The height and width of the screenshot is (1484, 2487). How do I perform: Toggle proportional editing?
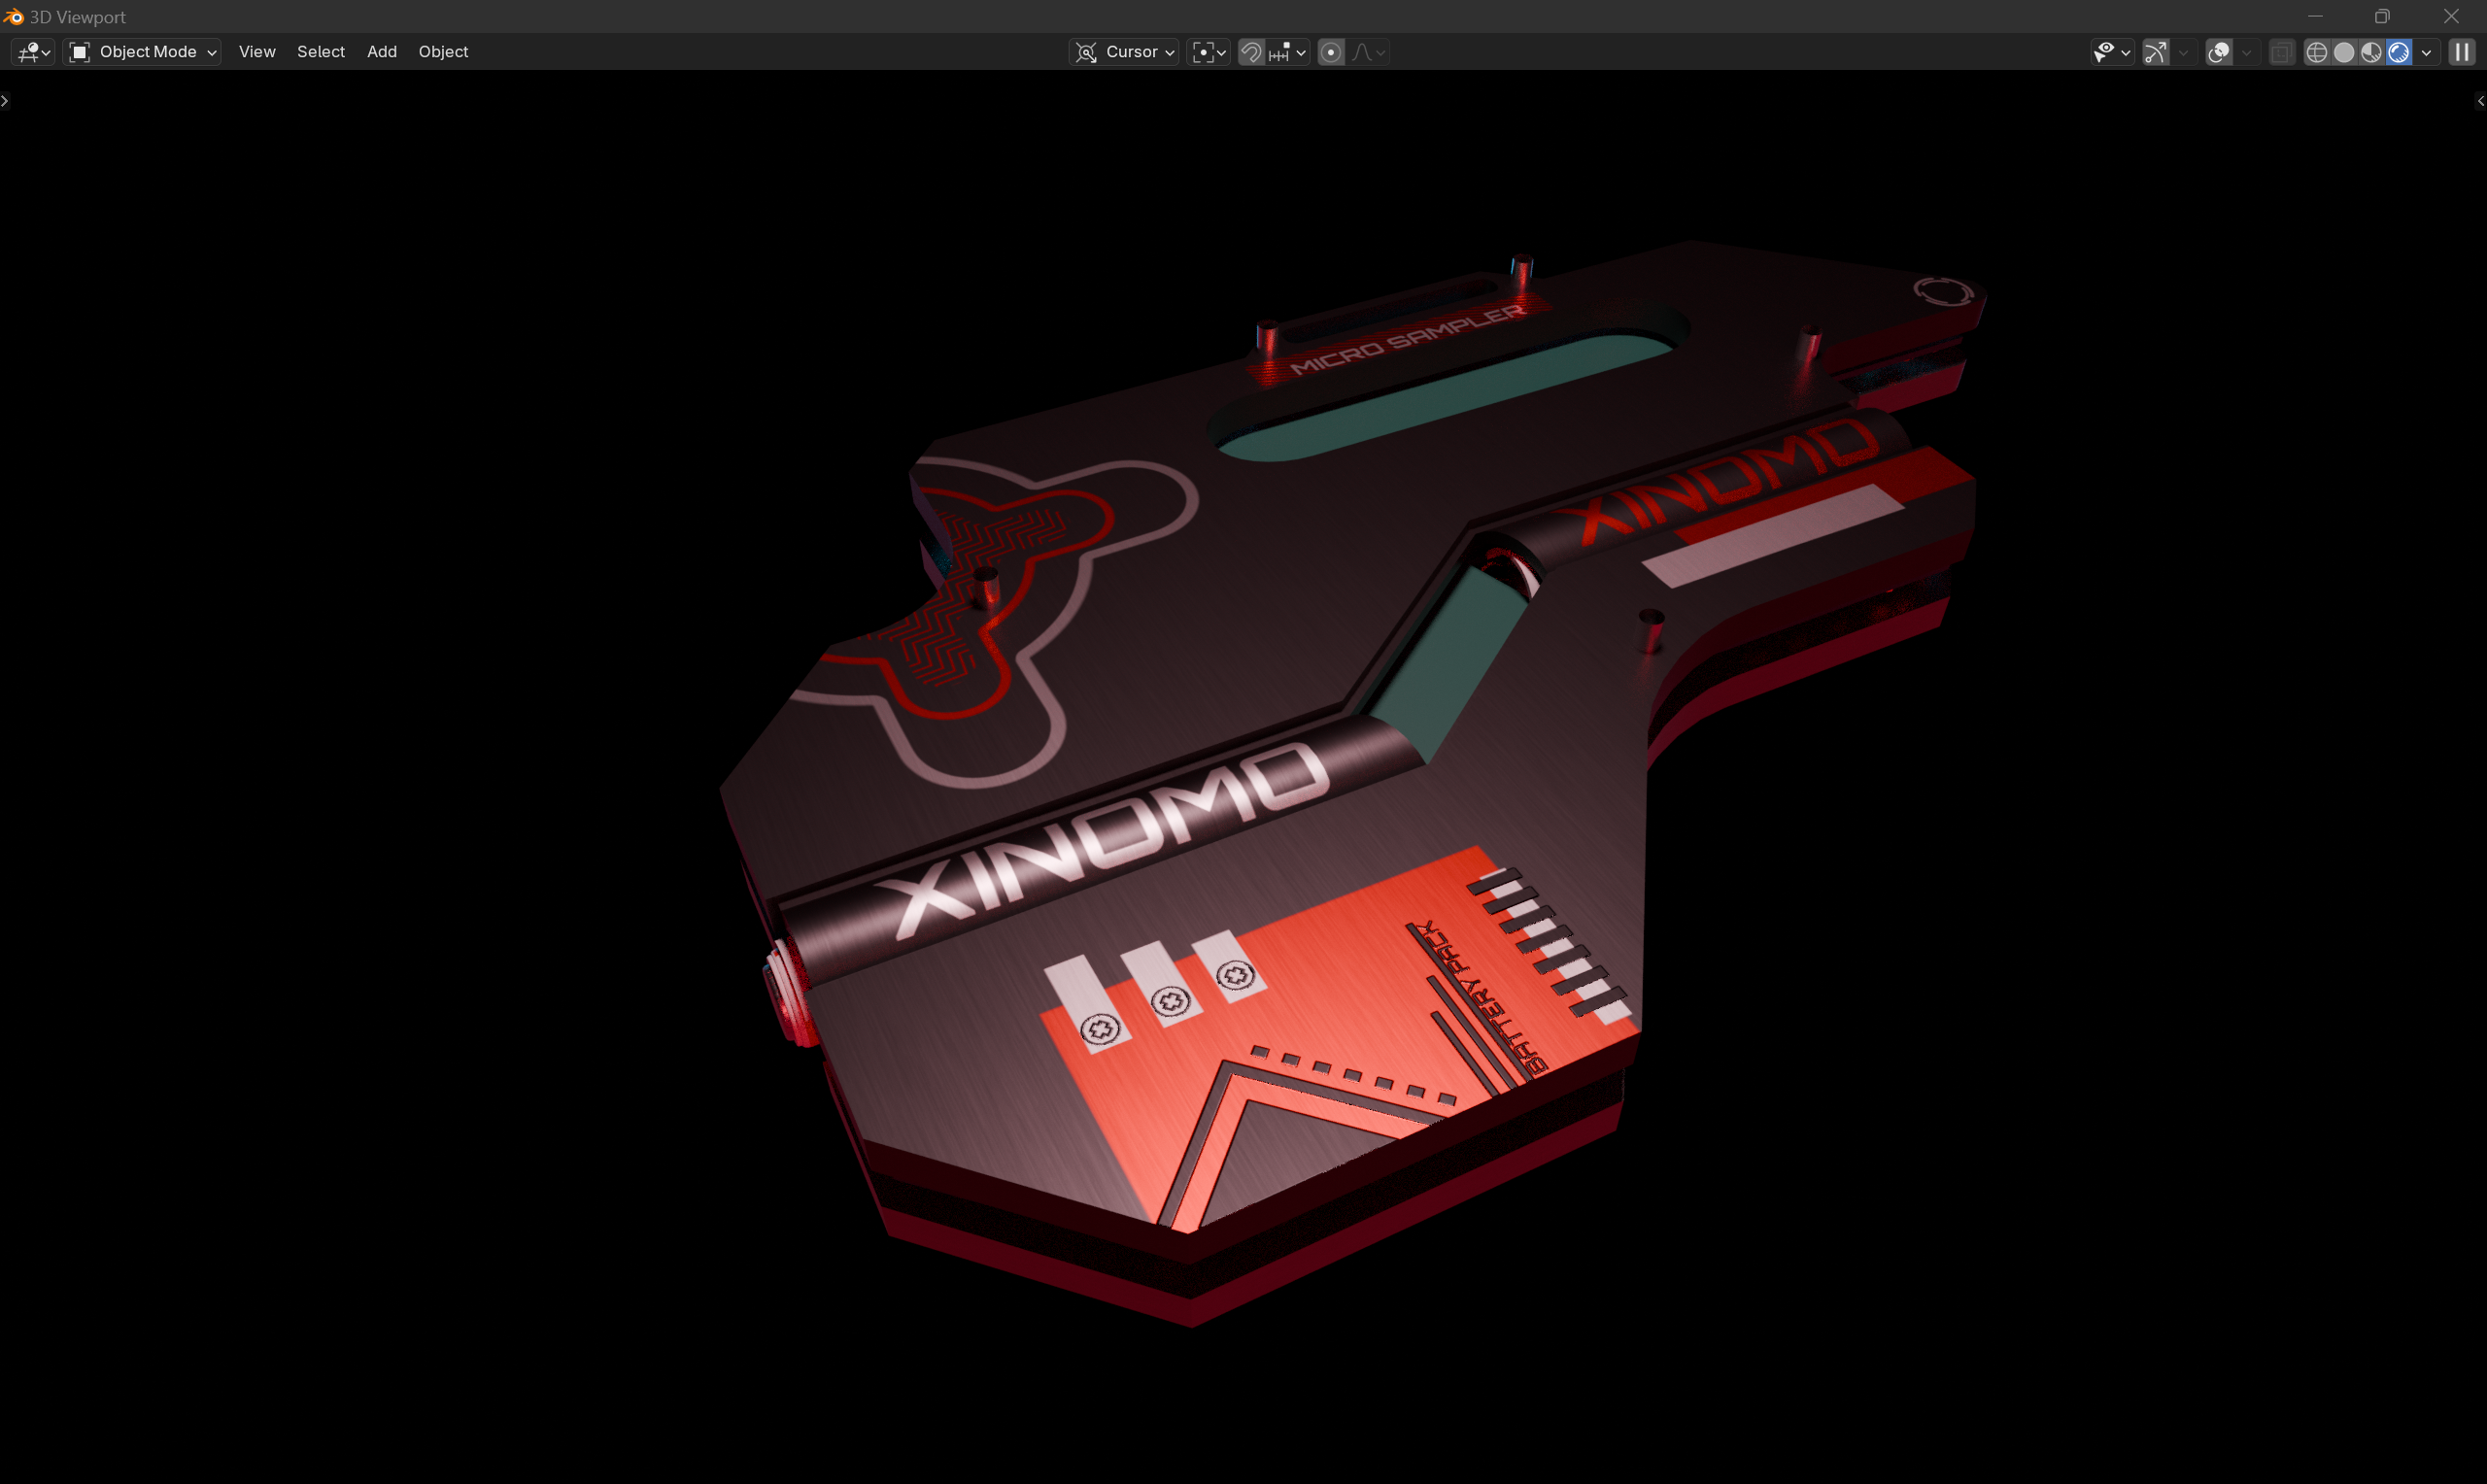click(1331, 52)
